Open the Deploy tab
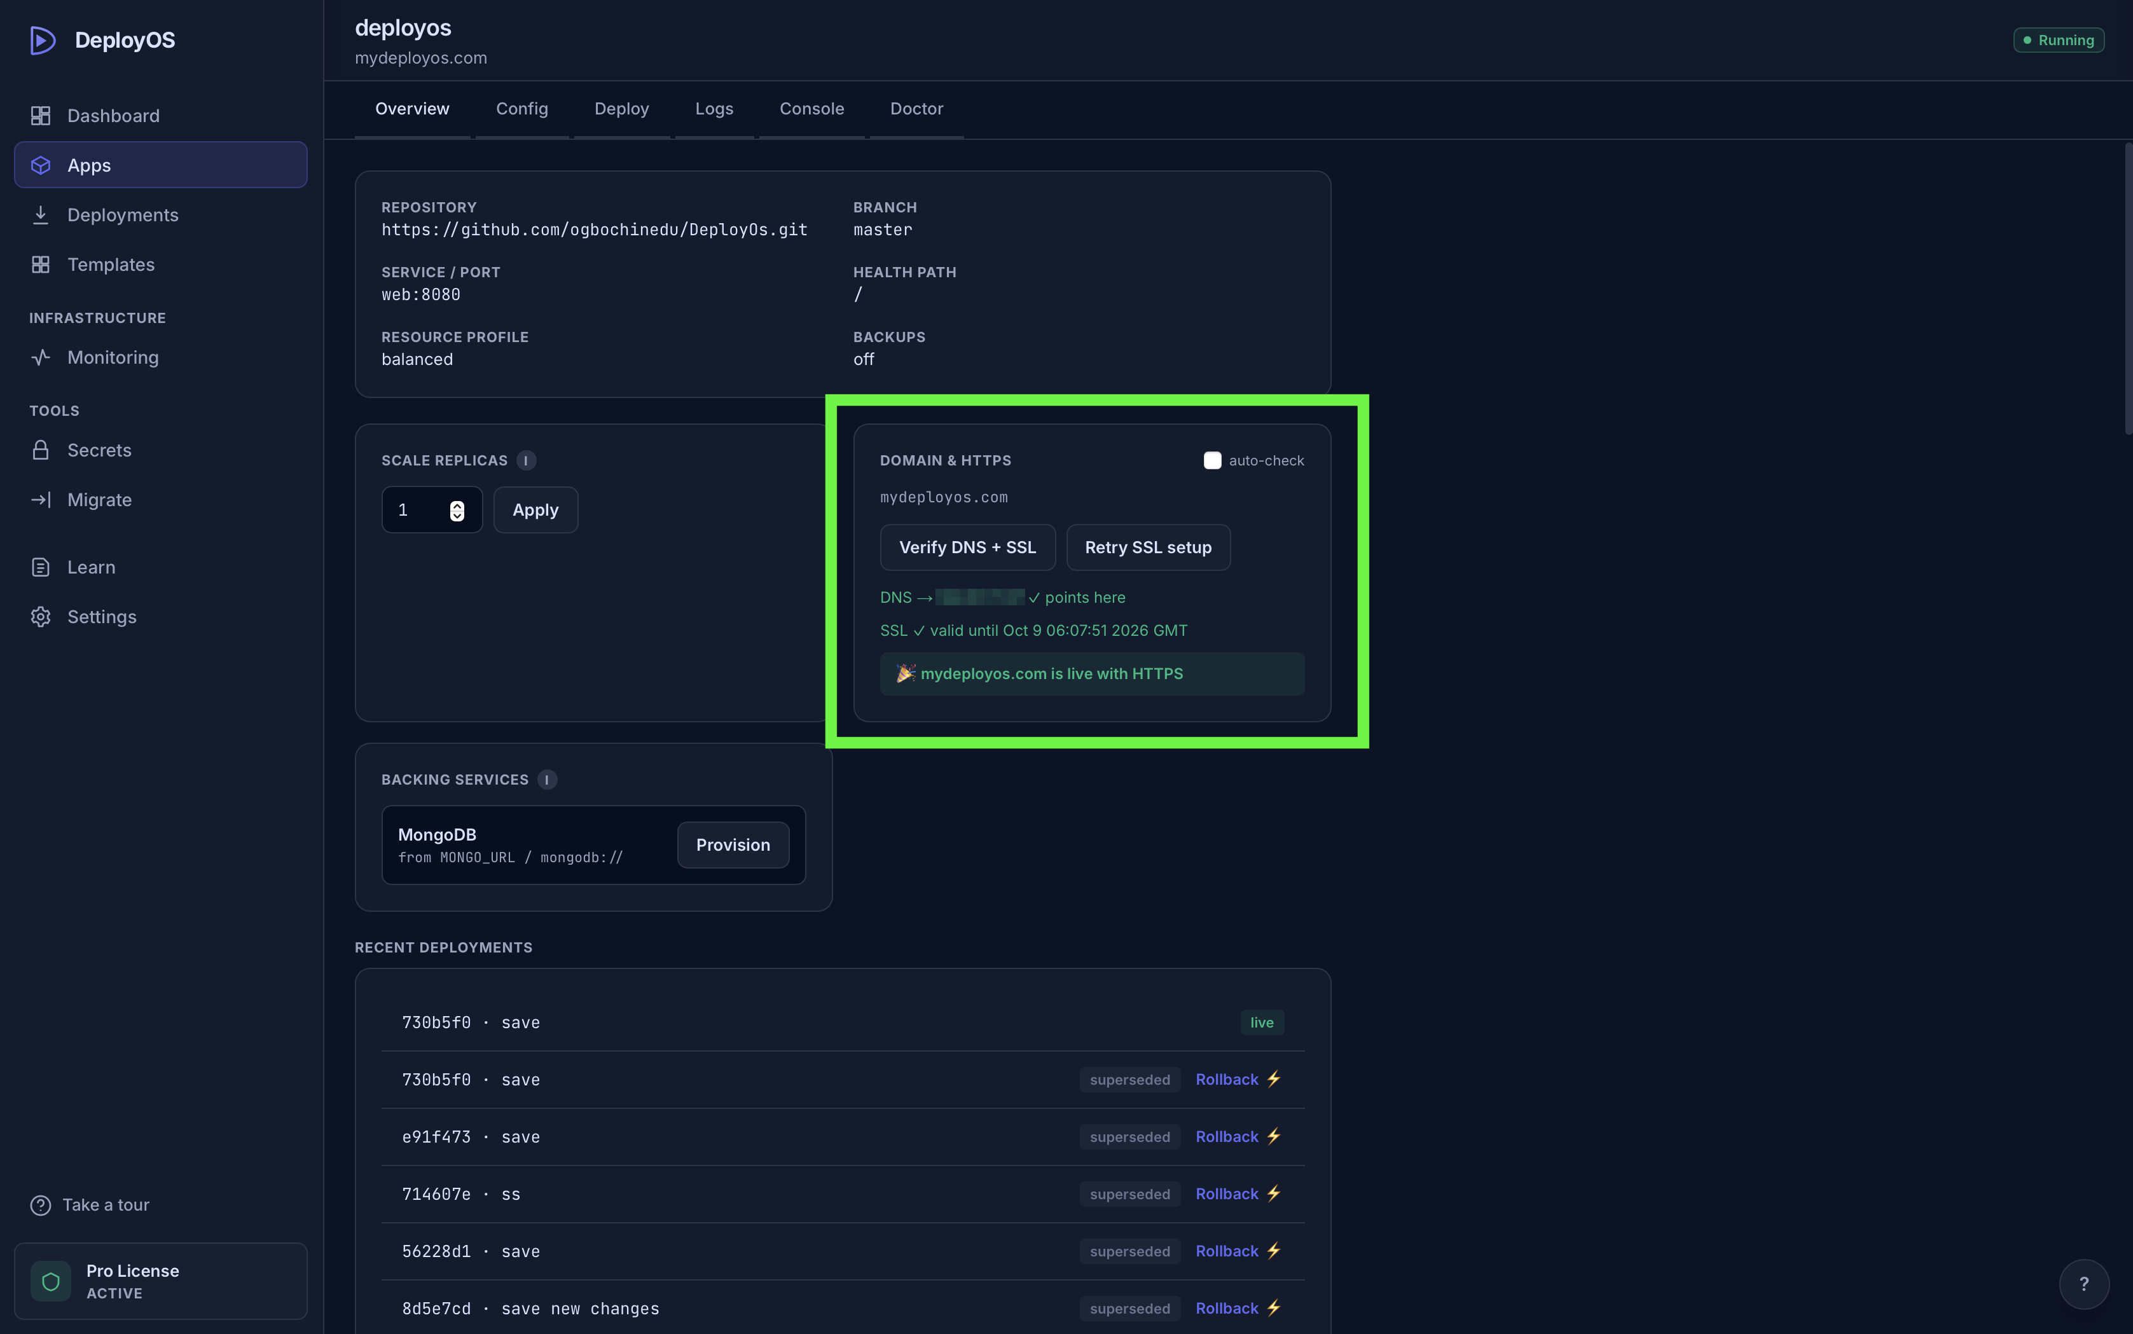Screen dimensions: 2133x1334 [621, 109]
